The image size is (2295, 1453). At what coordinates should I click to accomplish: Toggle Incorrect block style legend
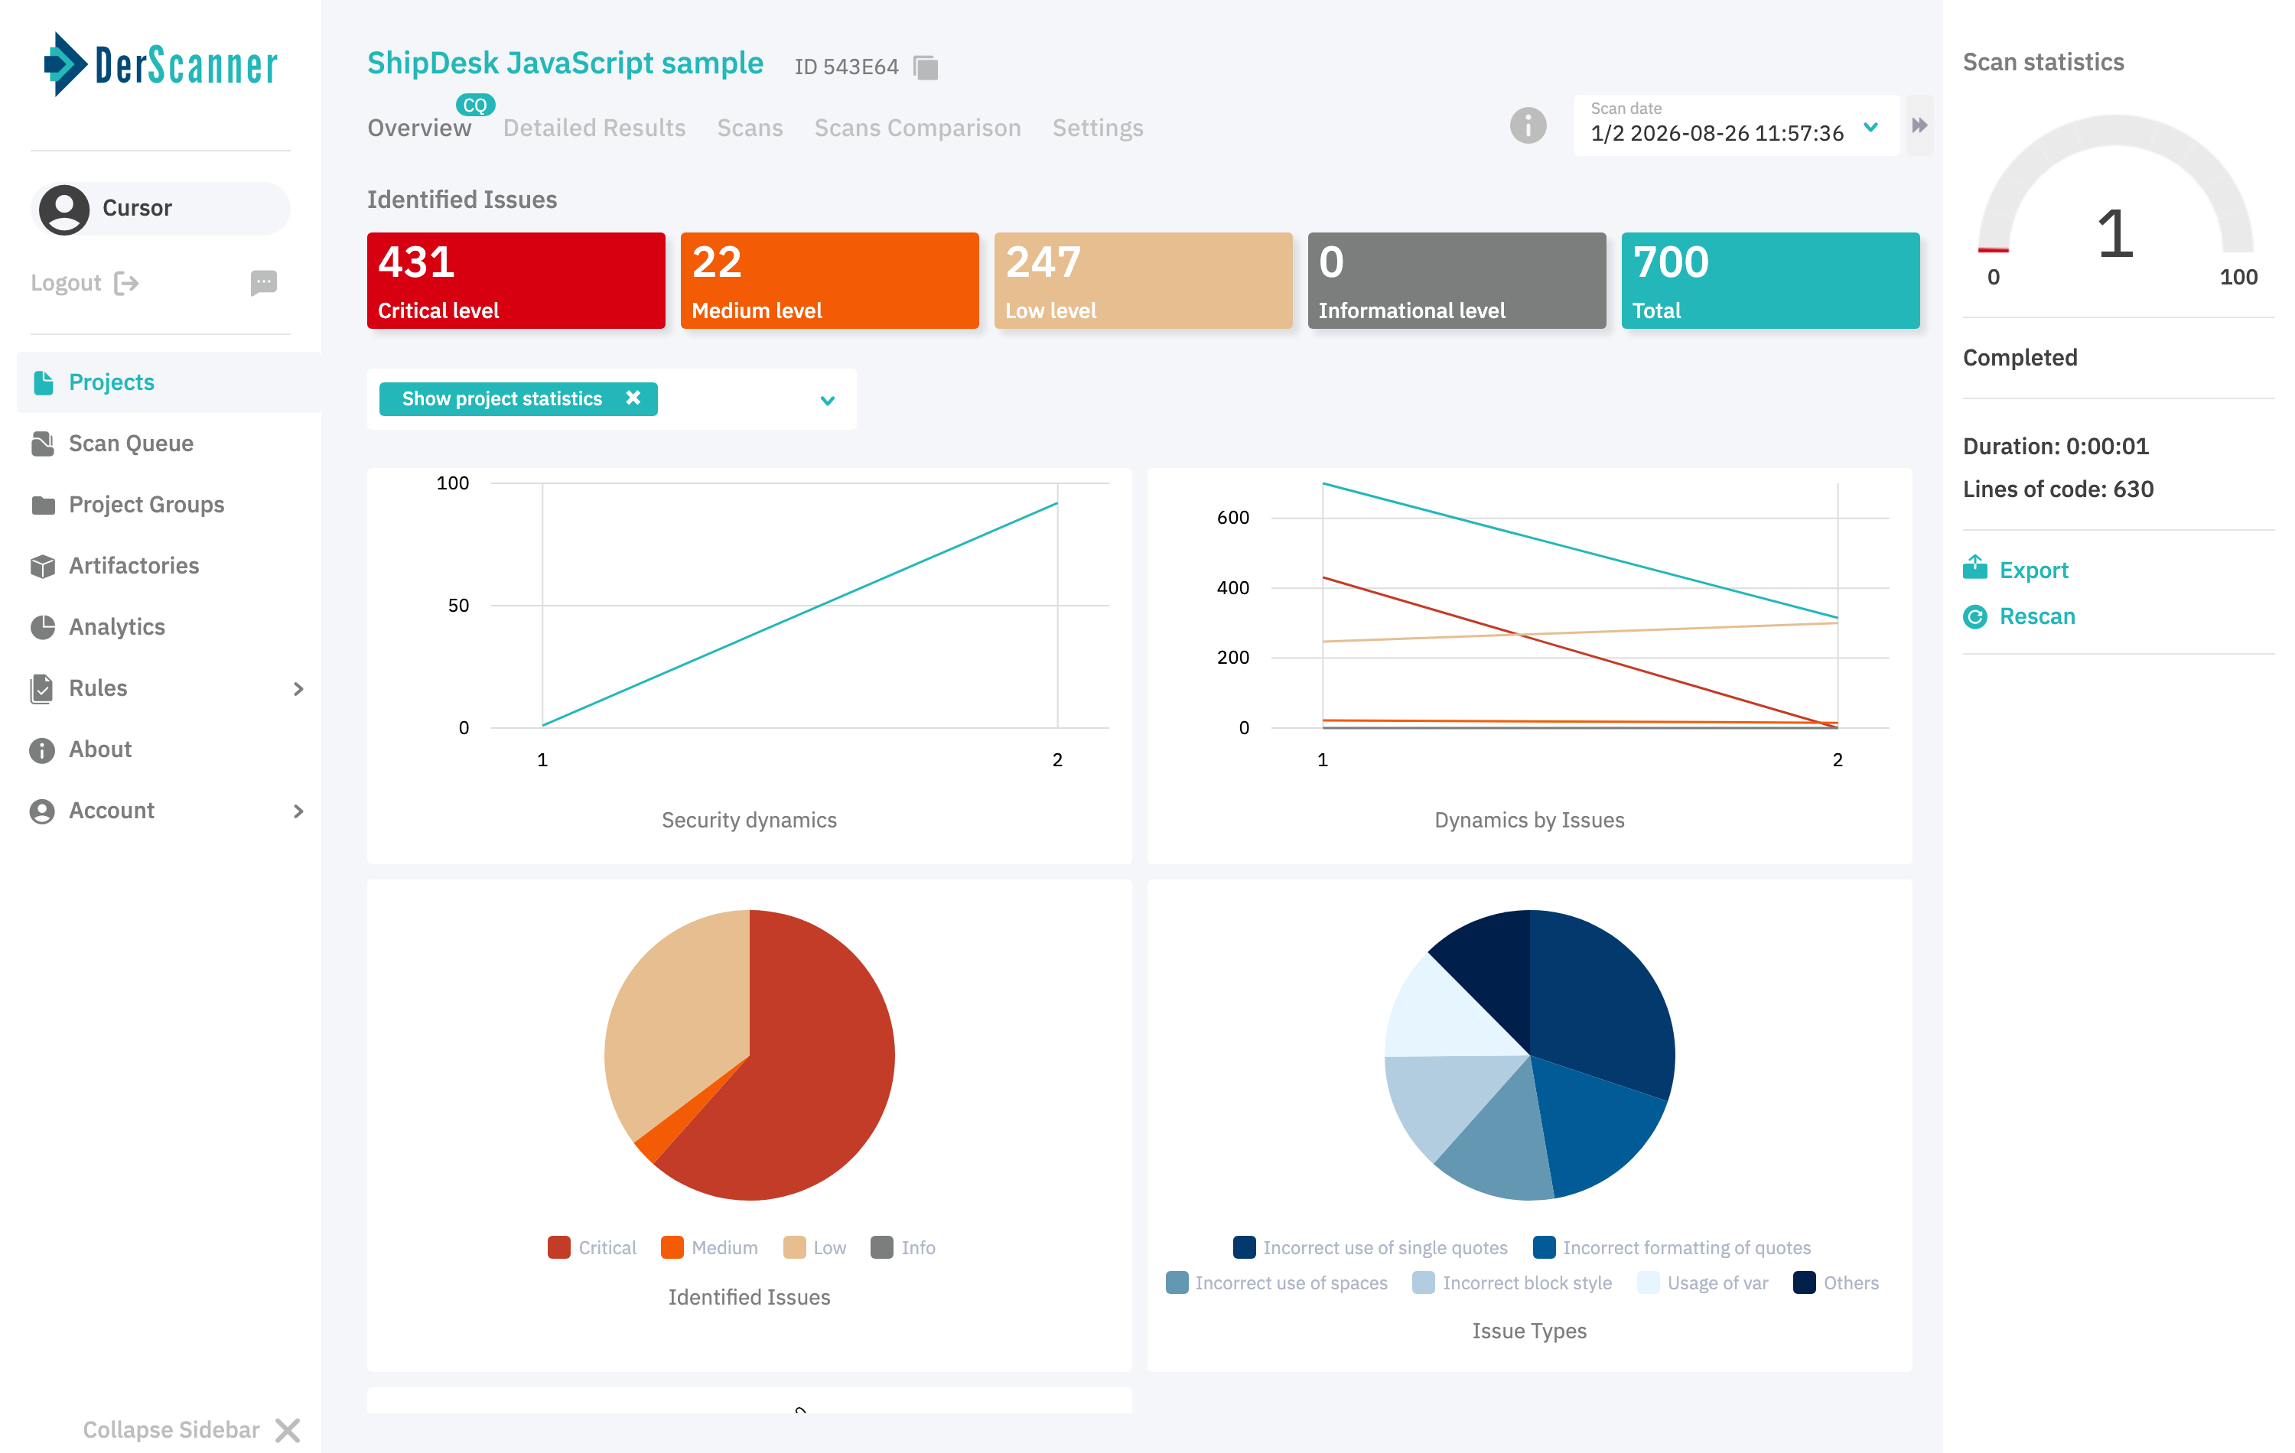(1512, 1282)
